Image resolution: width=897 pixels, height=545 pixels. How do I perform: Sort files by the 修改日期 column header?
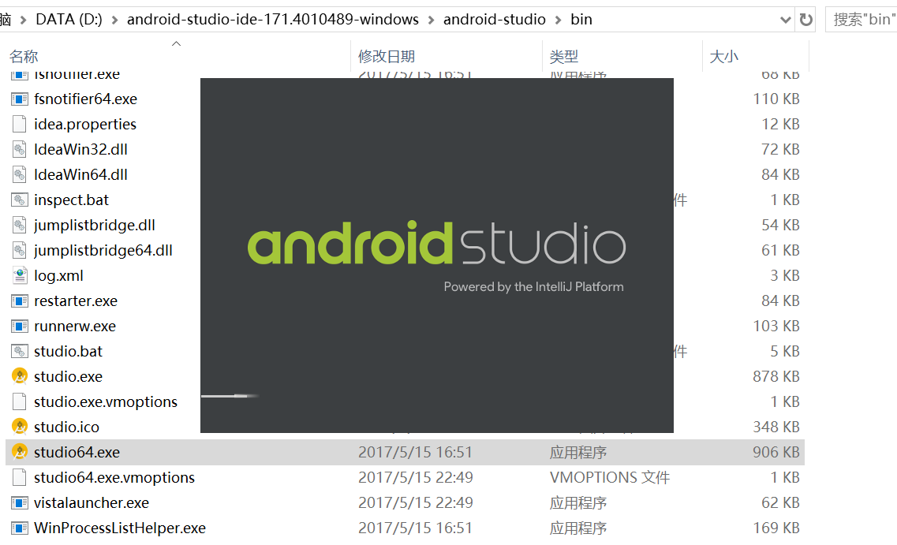386,57
